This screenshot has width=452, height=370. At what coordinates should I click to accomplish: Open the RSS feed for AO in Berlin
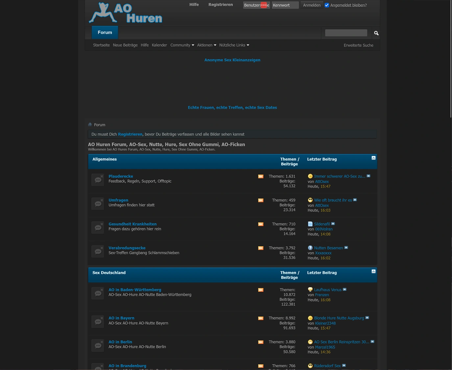pos(261,342)
